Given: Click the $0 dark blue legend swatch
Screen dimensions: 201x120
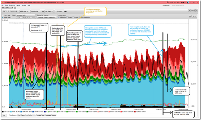Looking at the screenshot, I should [45, 112].
